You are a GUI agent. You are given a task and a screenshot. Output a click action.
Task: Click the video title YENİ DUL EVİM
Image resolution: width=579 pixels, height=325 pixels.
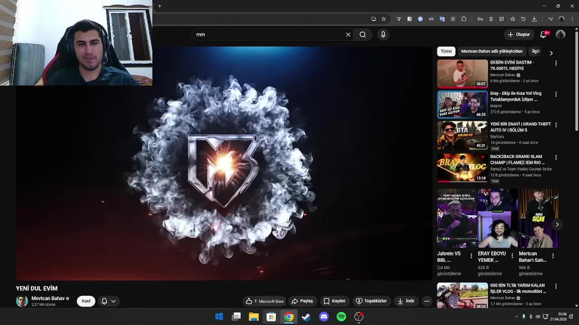tap(37, 288)
